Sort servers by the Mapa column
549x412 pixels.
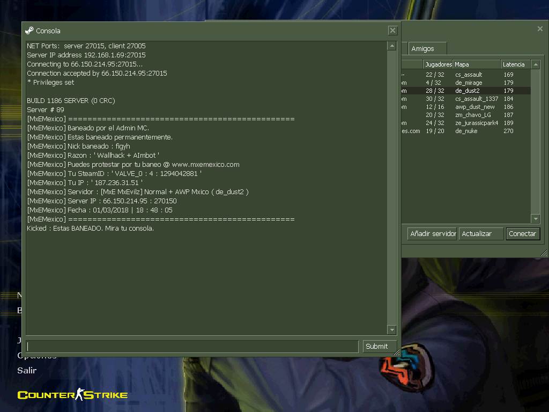click(x=477, y=64)
